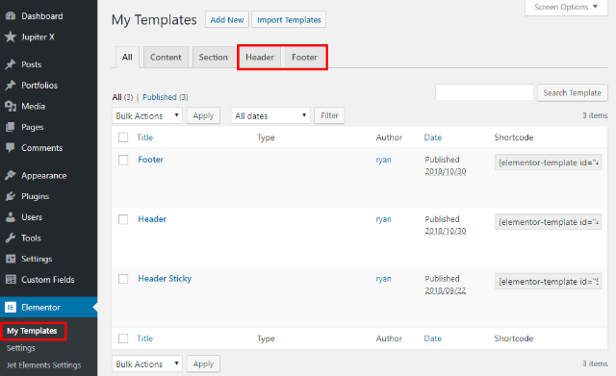This screenshot has width=616, height=376.
Task: Click the Dashboard gauge icon in sidebar
Action: pyautogui.click(x=11, y=16)
